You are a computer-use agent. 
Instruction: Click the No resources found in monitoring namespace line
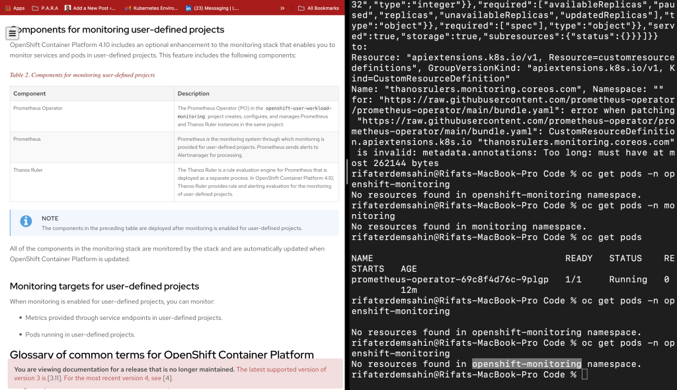[x=469, y=226]
